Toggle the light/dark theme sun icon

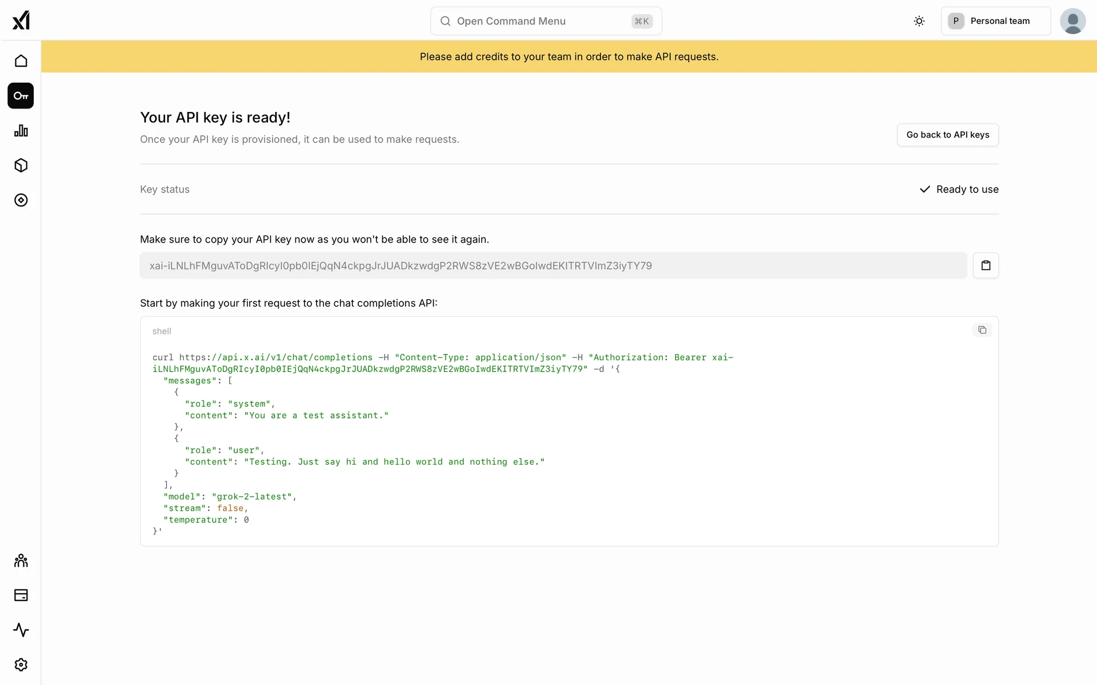[x=919, y=21]
